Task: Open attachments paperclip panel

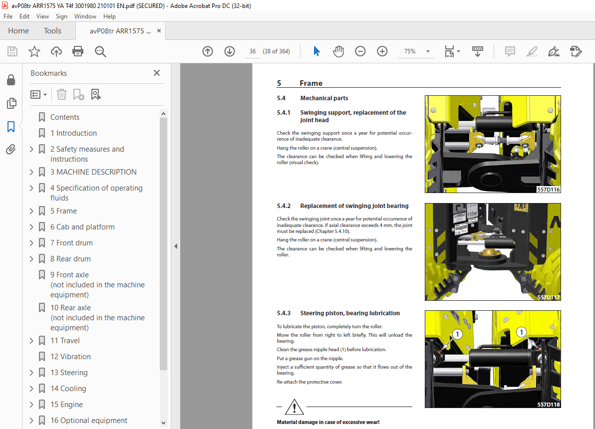Action: pos(11,150)
